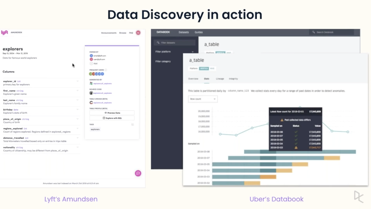This screenshot has height=209, width=371.
Task: Click the 2018-03-02 sampled bar
Action: 236,183
